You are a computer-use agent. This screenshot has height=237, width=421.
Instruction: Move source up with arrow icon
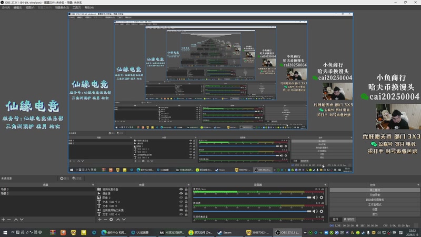118,219
